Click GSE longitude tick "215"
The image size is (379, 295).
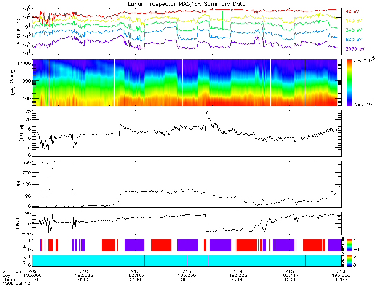(290, 271)
